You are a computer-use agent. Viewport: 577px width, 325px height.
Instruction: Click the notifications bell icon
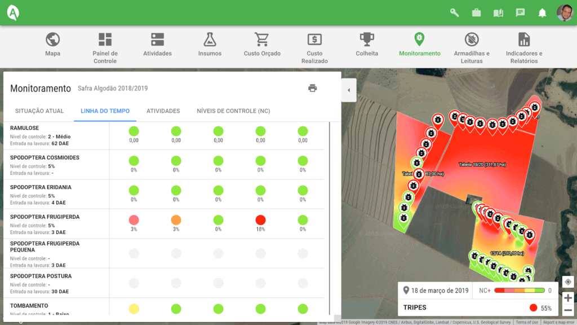[542, 12]
